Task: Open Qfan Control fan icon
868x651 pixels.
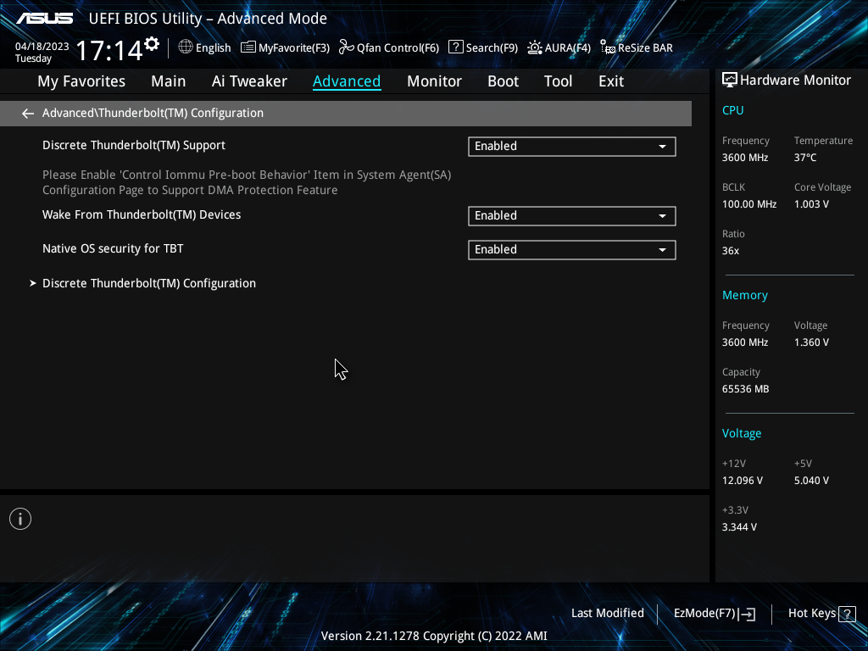Action: click(x=347, y=47)
